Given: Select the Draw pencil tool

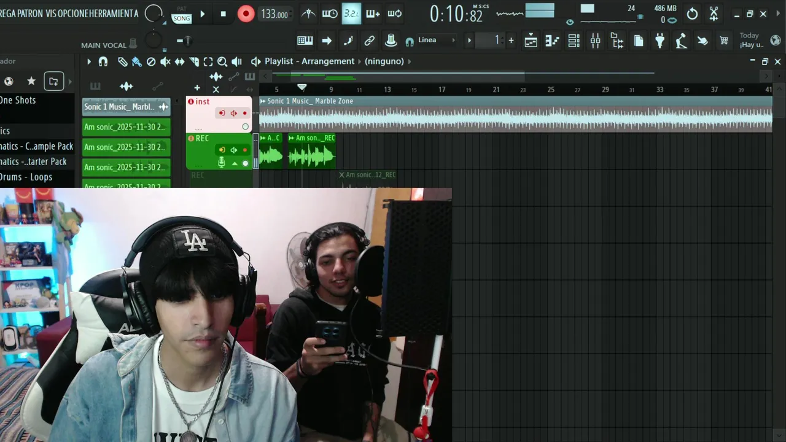Looking at the screenshot, I should click(x=122, y=61).
